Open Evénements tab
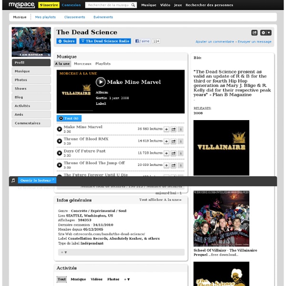The image size is (286, 286). click(103, 17)
